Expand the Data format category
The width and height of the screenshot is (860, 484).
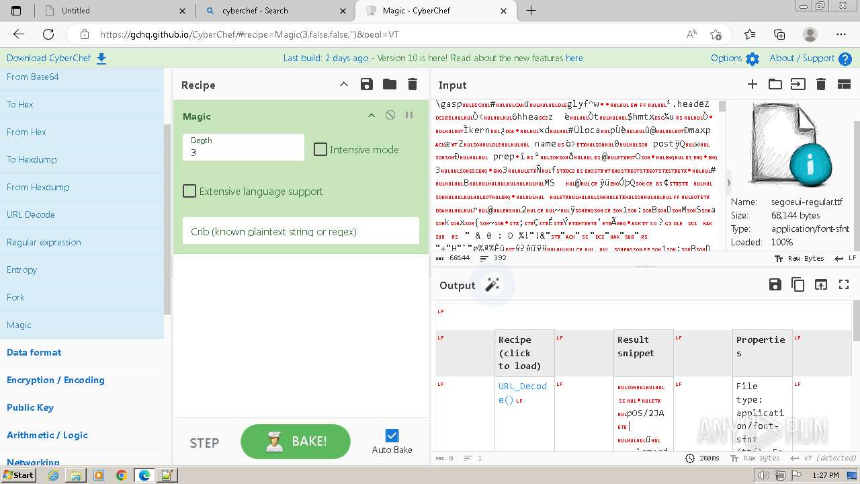click(x=82, y=352)
